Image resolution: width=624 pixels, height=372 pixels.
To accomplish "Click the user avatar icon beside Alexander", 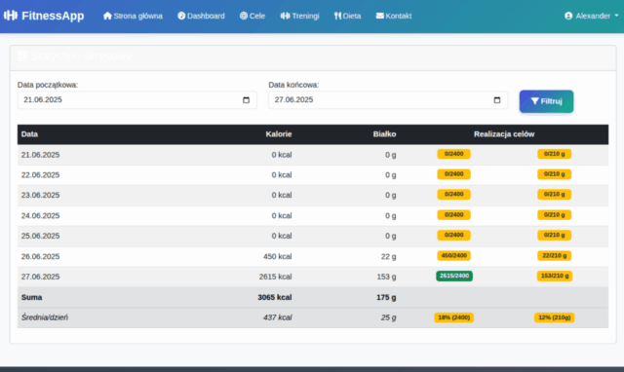I will pos(568,16).
